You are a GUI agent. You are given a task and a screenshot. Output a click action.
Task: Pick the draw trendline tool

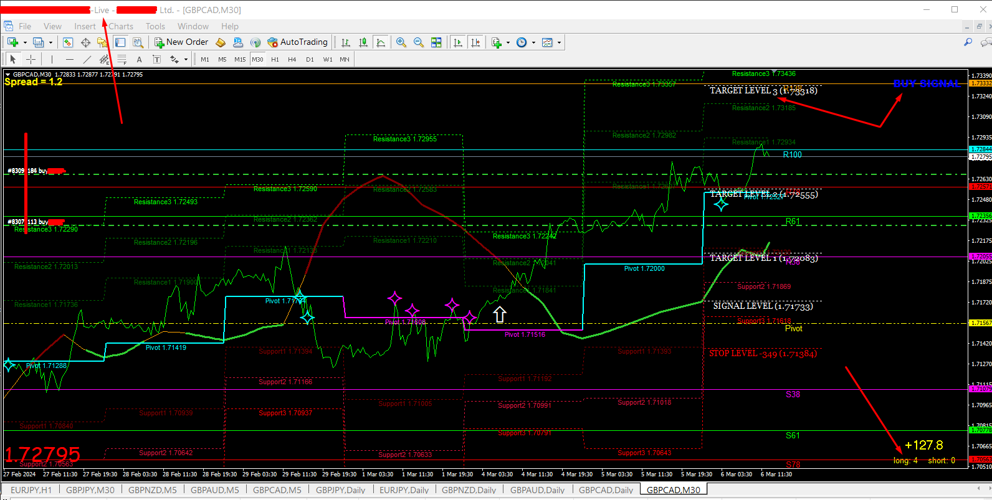click(87, 59)
